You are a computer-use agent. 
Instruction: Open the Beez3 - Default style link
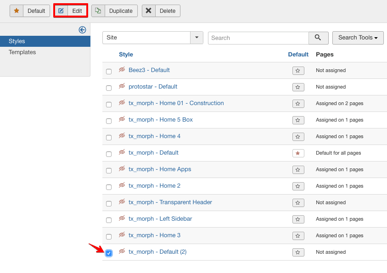coord(149,70)
